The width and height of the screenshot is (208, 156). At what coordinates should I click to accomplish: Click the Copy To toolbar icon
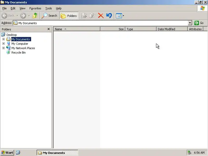92,16
